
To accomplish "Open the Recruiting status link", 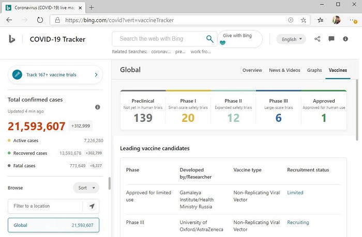I will [298, 223].
